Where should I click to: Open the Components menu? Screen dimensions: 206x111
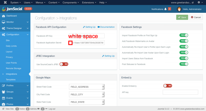pos(71,3)
